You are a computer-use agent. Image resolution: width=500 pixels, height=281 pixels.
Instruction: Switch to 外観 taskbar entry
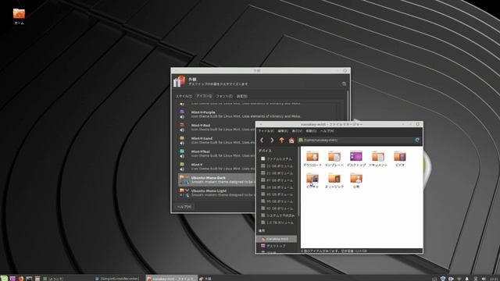(205, 279)
